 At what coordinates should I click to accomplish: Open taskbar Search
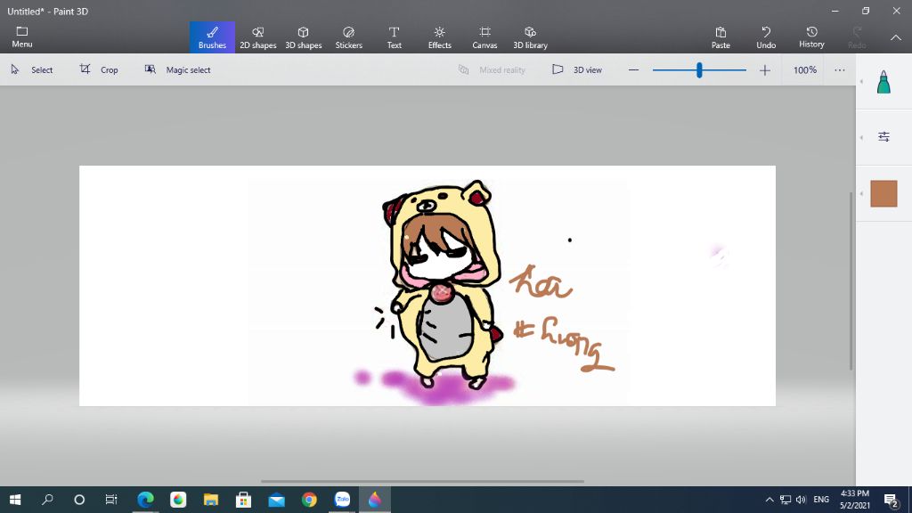click(47, 500)
